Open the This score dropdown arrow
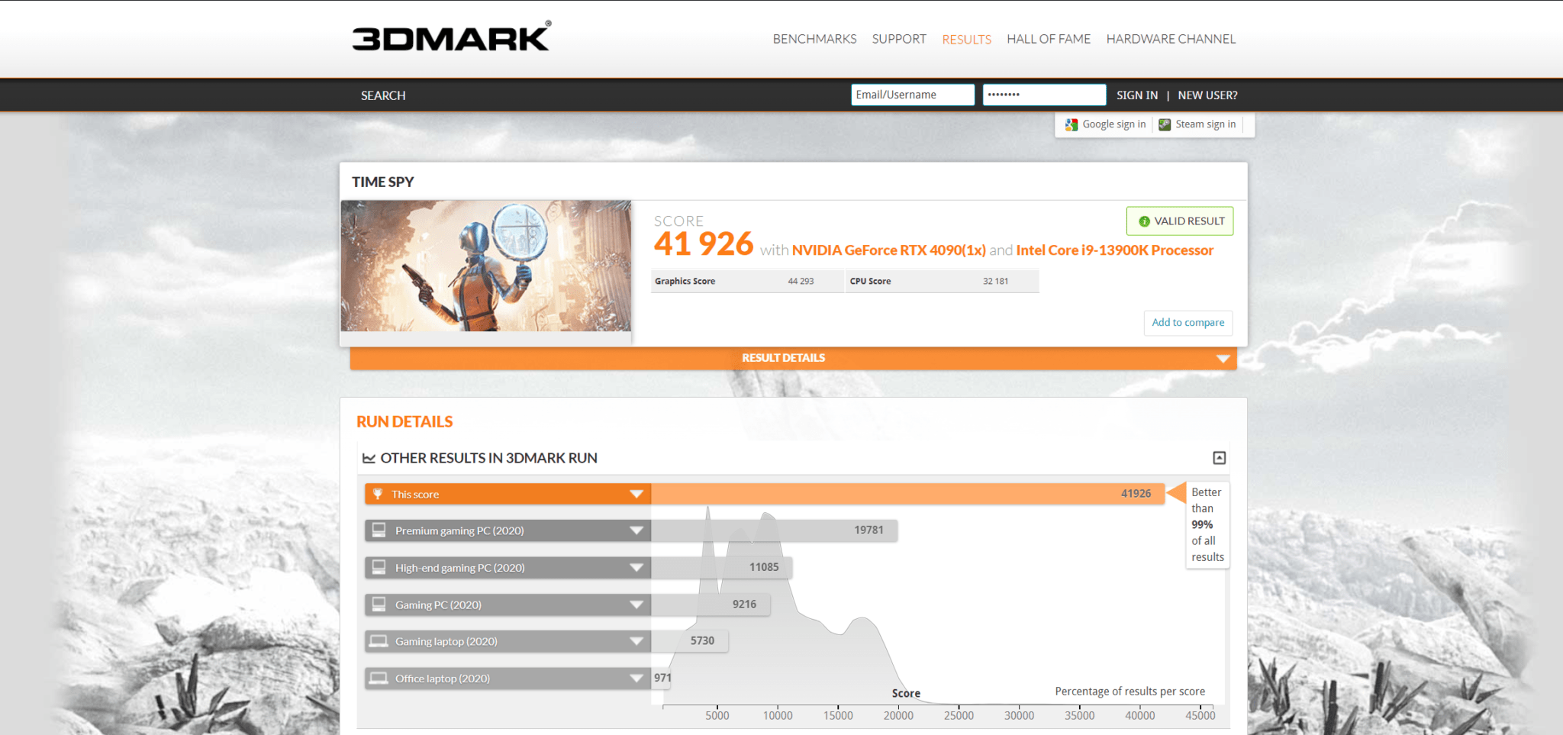1563x735 pixels. click(636, 494)
